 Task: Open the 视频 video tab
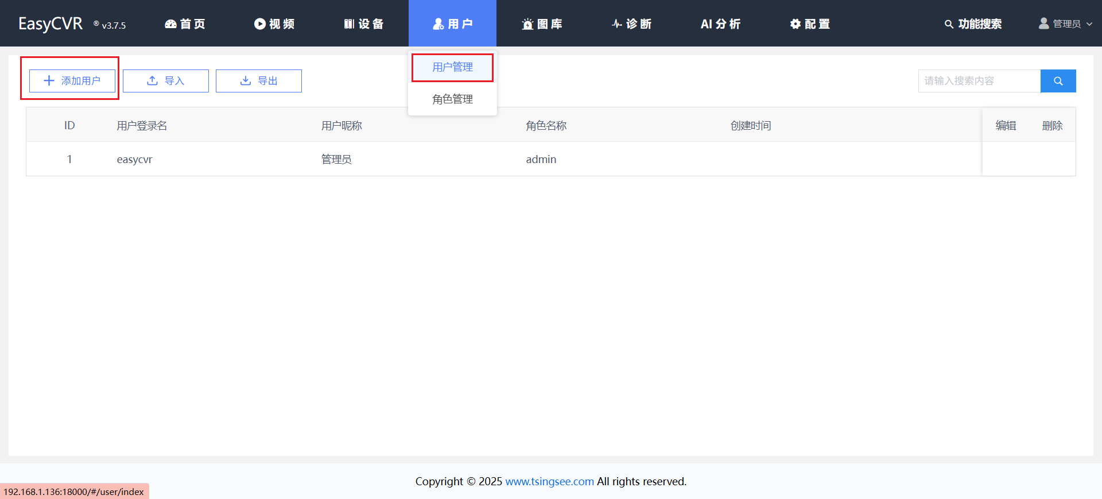pyautogui.click(x=274, y=24)
